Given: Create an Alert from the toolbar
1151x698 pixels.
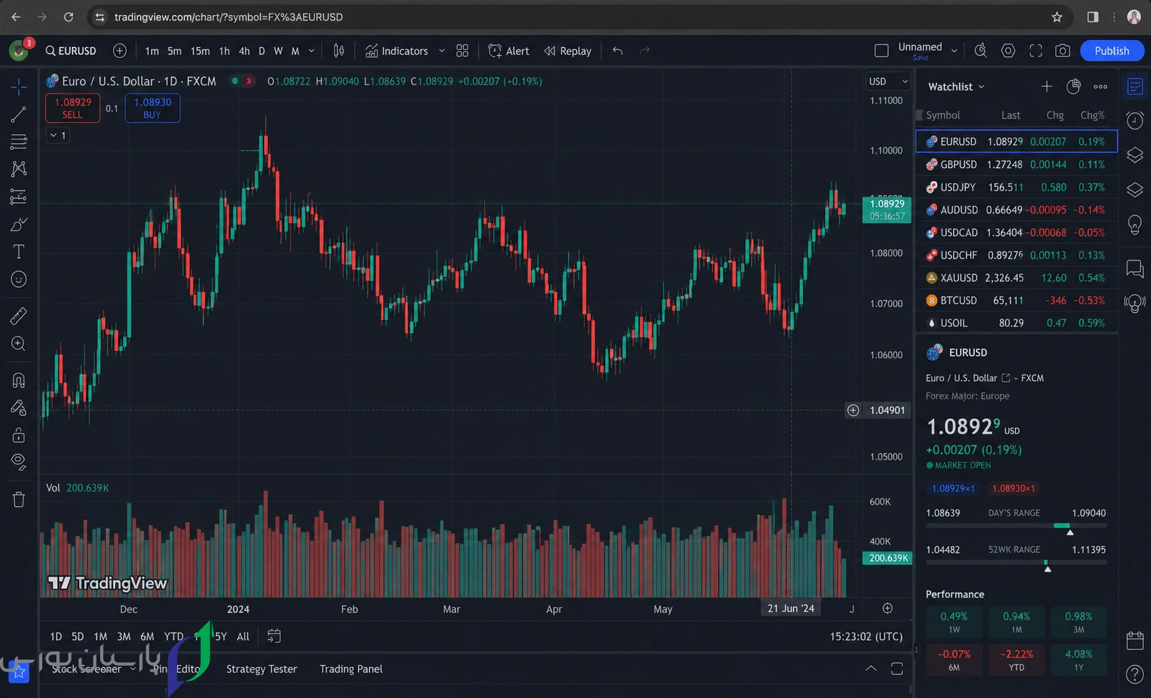Looking at the screenshot, I should pyautogui.click(x=508, y=51).
